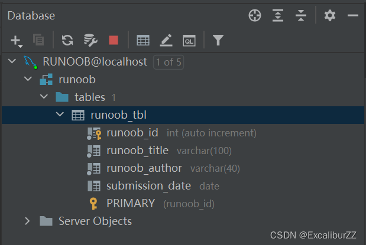Select the runoob_title column

(138, 151)
